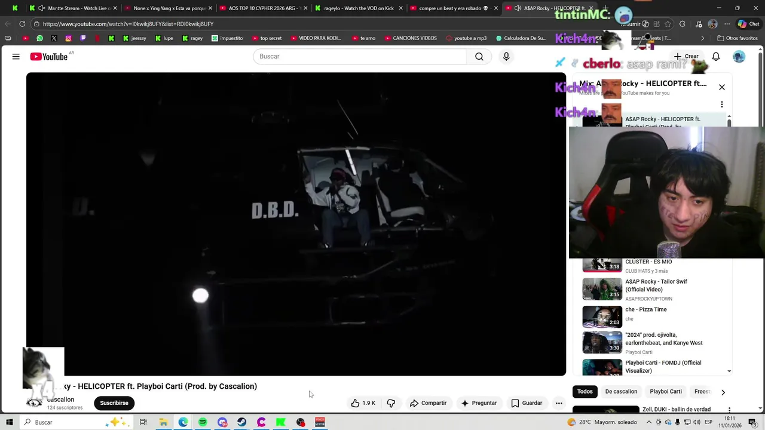Viewport: 765px width, 430px height.
Task: Open the che - Pizza Time video
Action: point(654,315)
